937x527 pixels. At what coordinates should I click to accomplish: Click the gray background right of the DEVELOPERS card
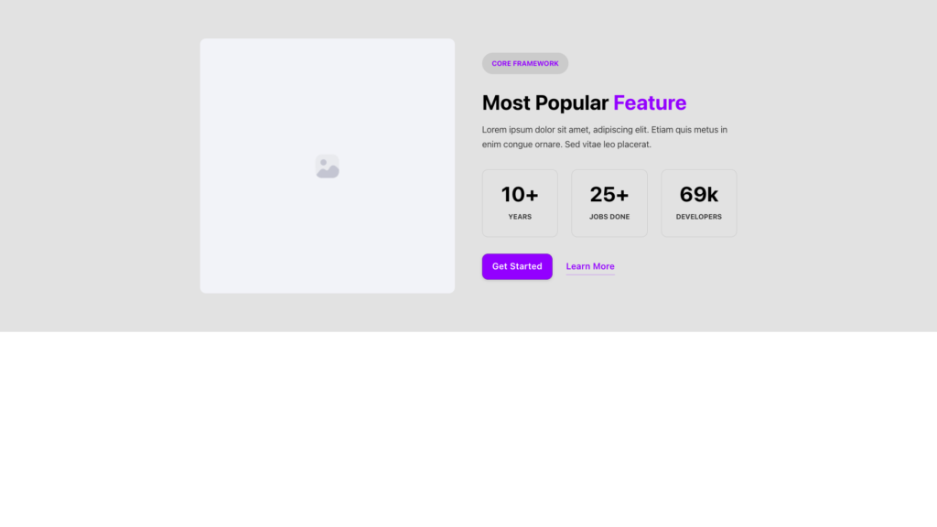[x=833, y=203]
